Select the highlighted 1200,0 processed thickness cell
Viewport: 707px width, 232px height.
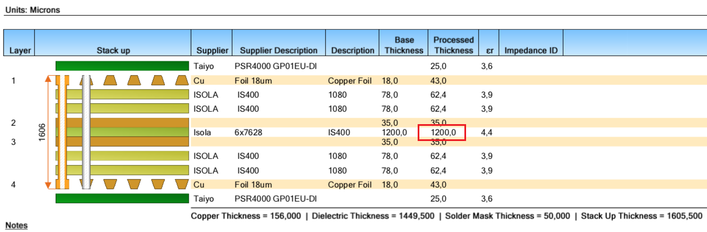[x=442, y=133]
